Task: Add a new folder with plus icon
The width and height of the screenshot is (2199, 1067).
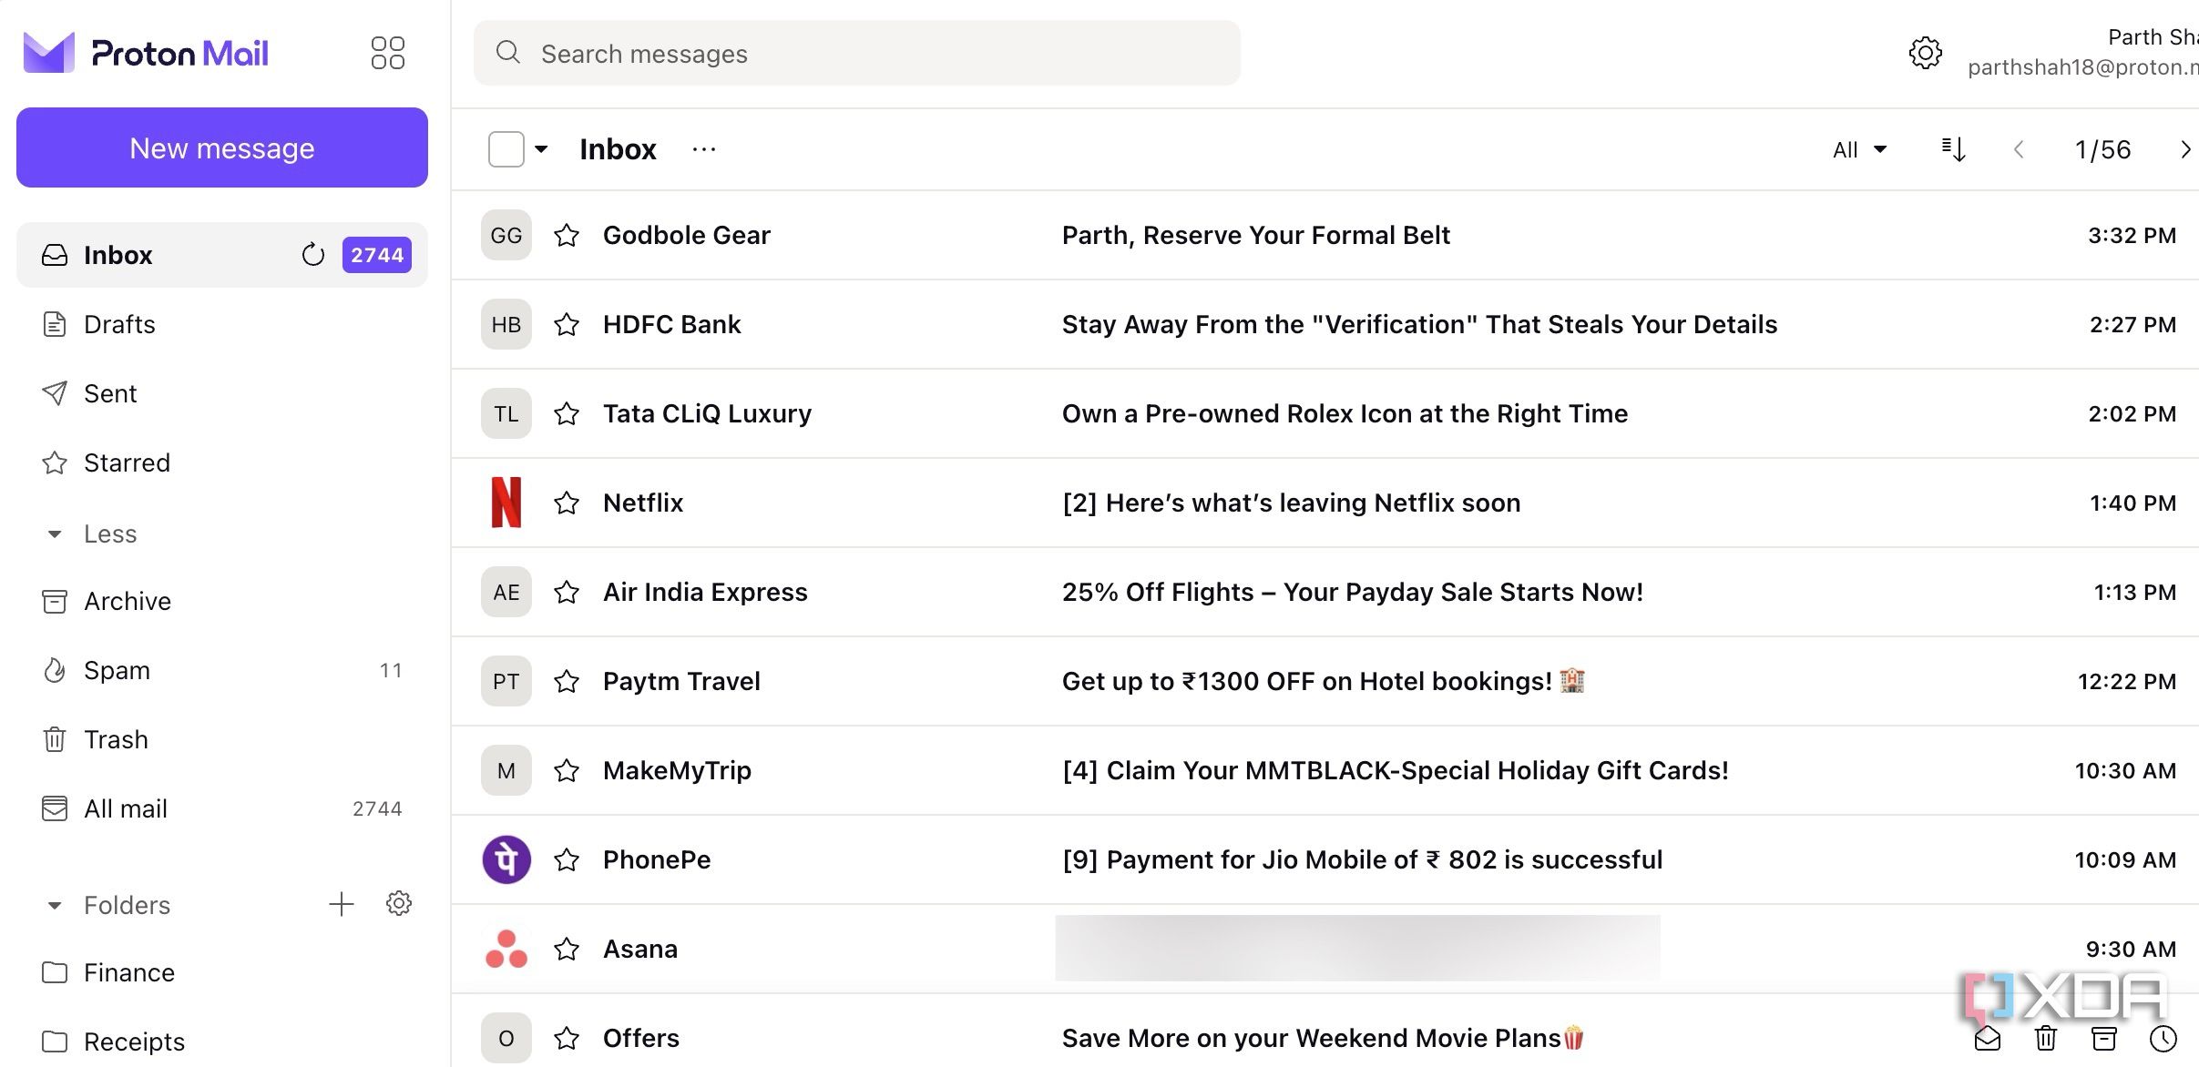Action: tap(341, 904)
